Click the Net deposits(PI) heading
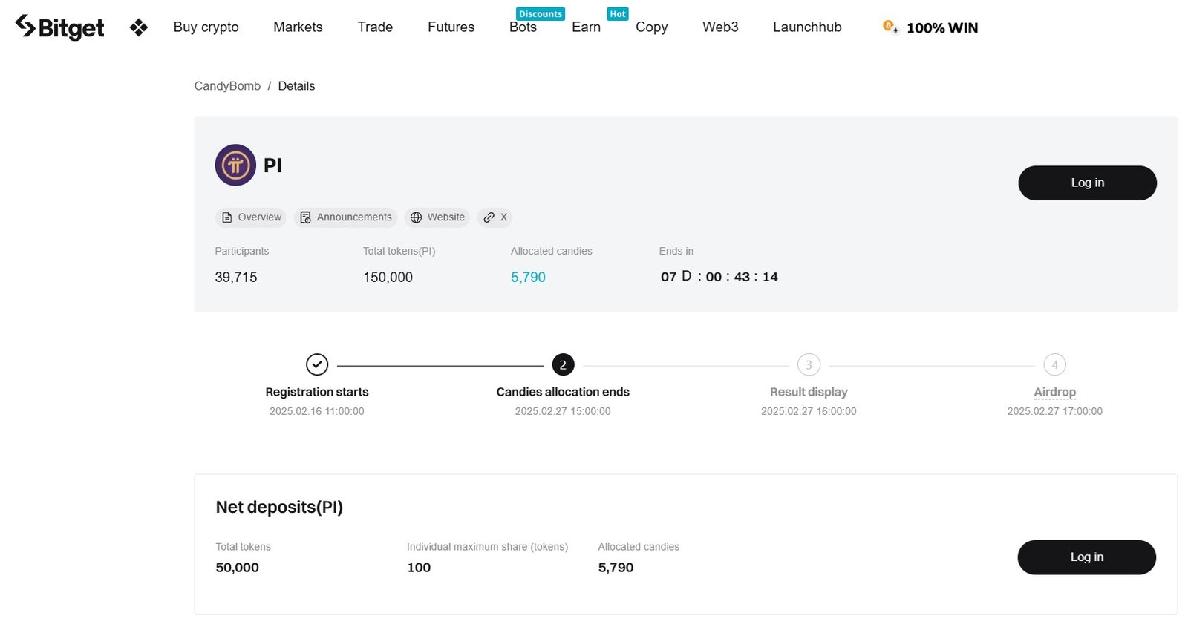Image resolution: width=1188 pixels, height=636 pixels. pyautogui.click(x=279, y=508)
